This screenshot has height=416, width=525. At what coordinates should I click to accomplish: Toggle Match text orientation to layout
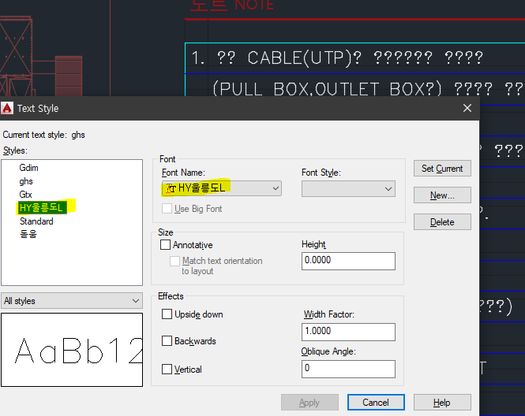pos(174,261)
